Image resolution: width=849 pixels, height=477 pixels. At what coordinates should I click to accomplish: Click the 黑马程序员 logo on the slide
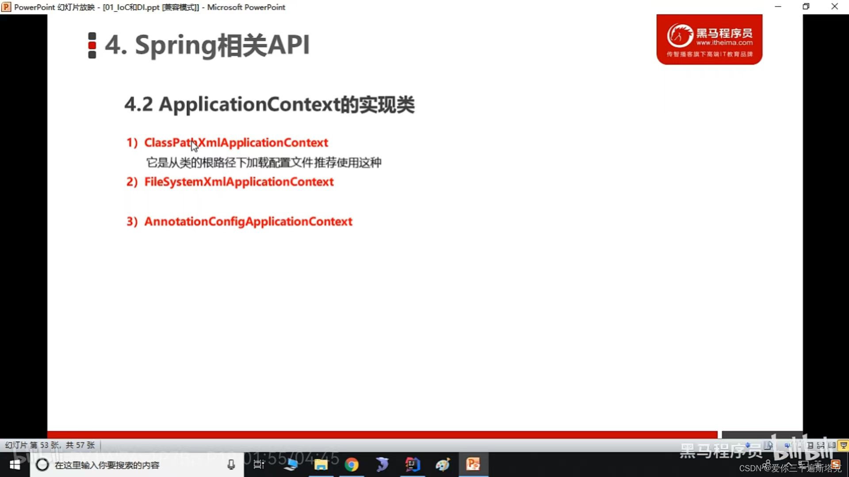coord(709,39)
